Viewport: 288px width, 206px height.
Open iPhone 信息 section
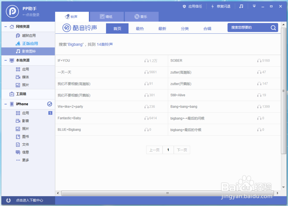28,152
